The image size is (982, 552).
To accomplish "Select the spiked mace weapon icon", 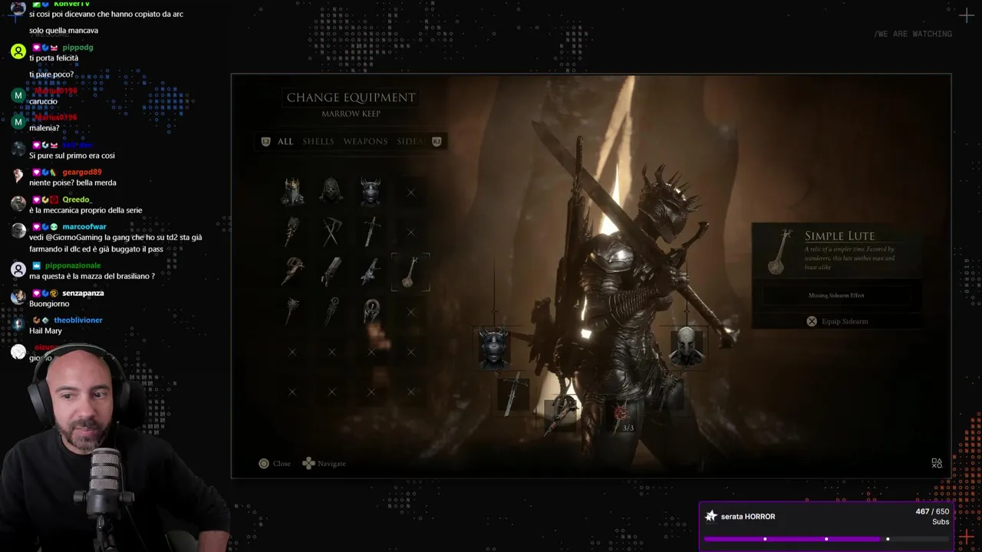I will [292, 231].
